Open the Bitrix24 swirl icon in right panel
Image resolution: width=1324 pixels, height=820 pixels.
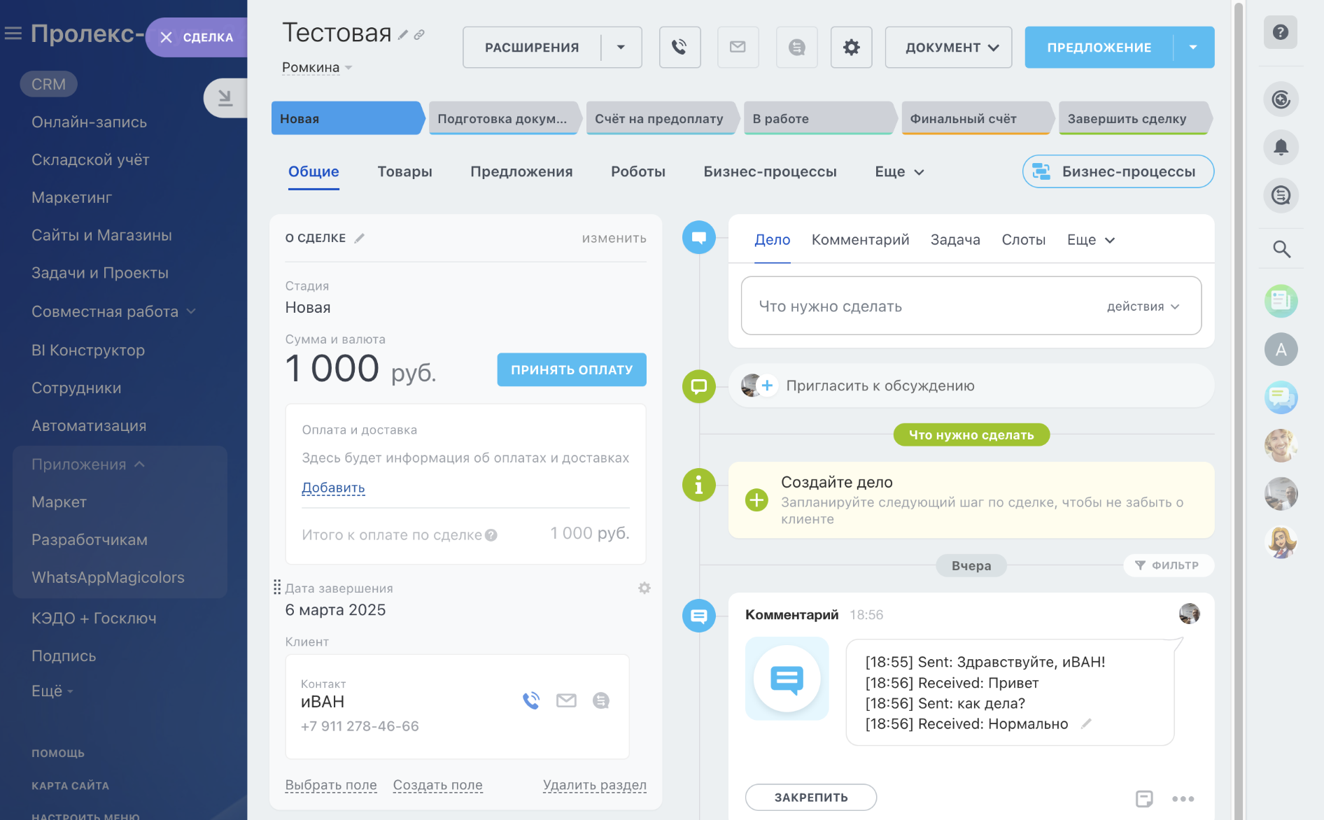pyautogui.click(x=1281, y=99)
